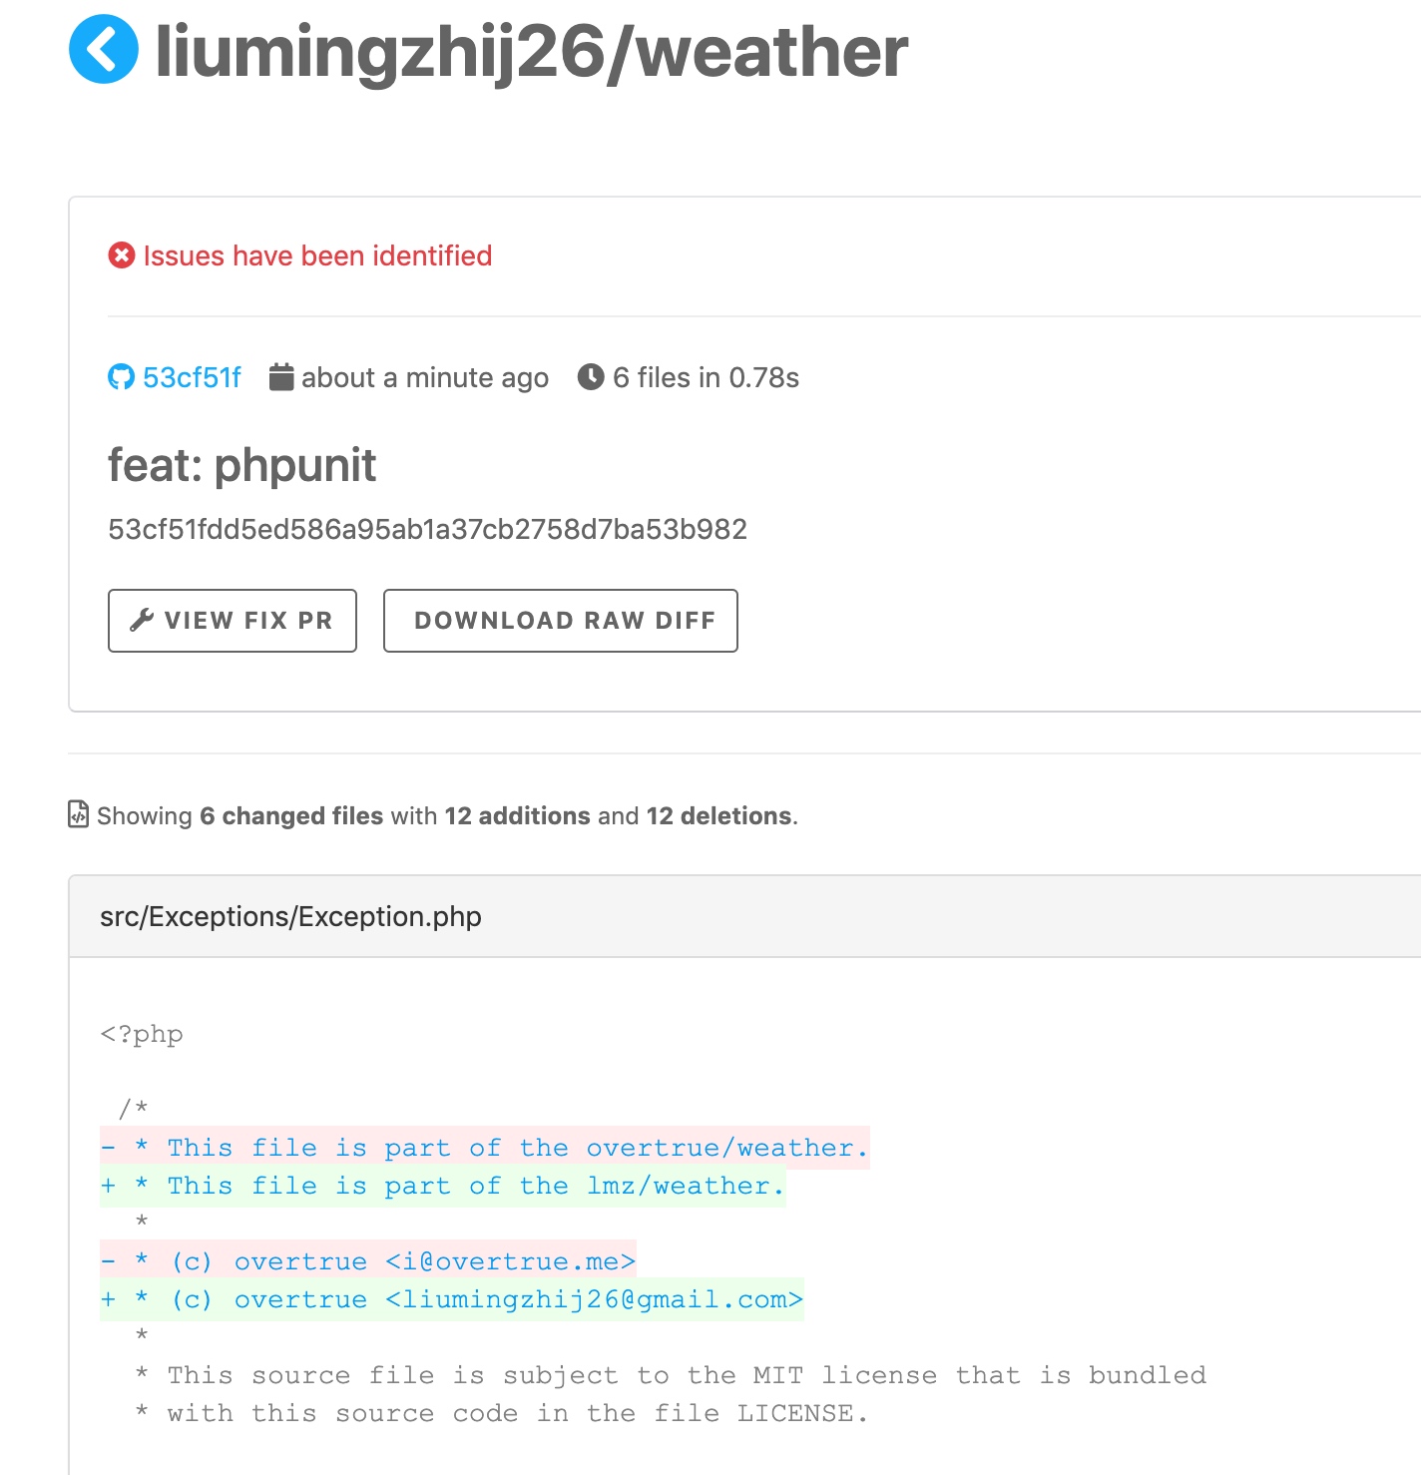Click the feat: phpunit commit title

pos(242,465)
